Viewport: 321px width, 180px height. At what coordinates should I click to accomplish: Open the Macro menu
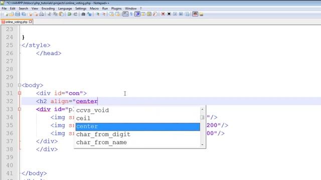coord(94,8)
